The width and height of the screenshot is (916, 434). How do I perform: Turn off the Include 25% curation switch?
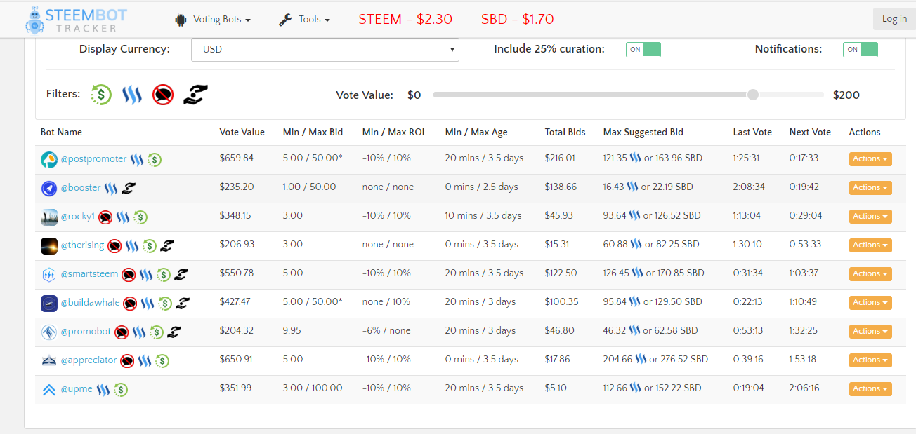(x=643, y=50)
